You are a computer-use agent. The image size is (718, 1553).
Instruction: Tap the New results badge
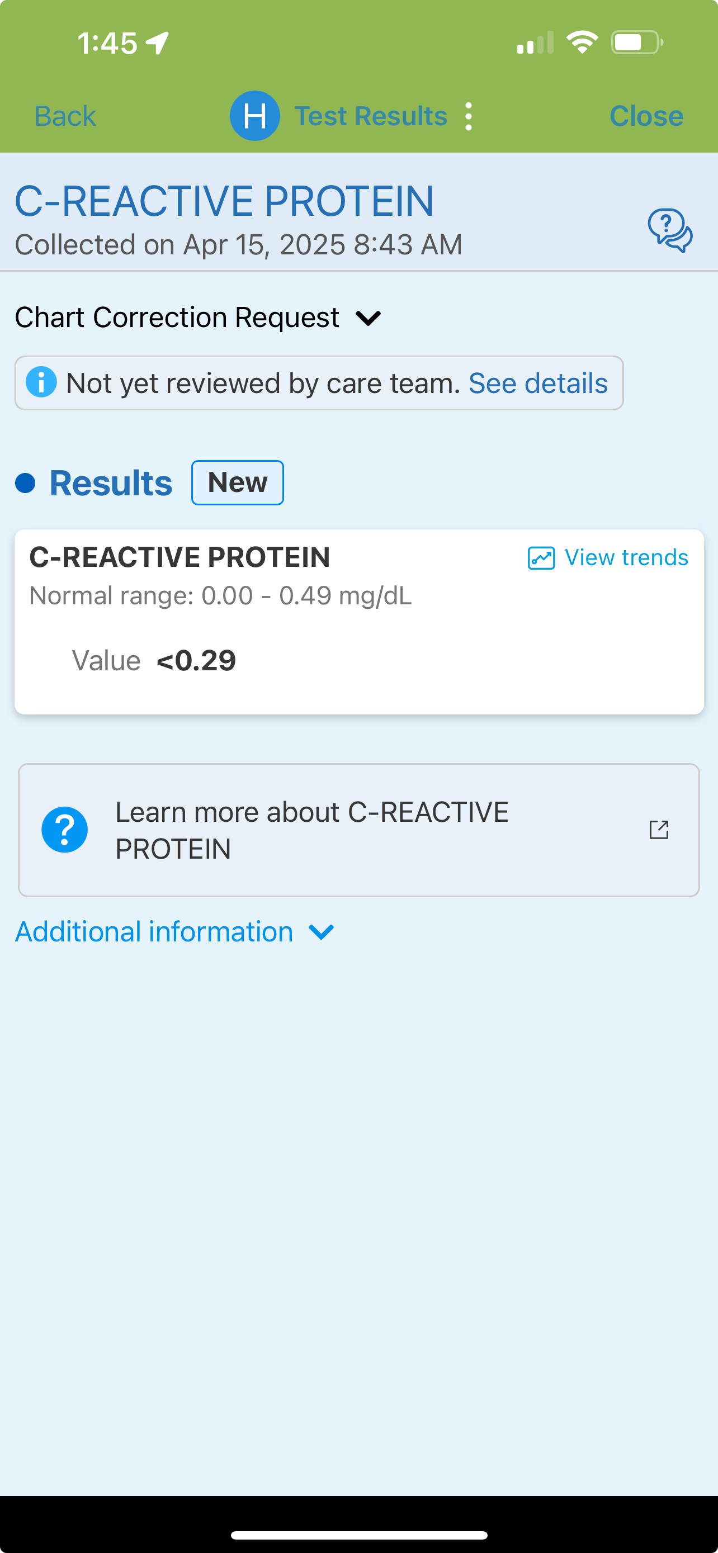click(238, 482)
